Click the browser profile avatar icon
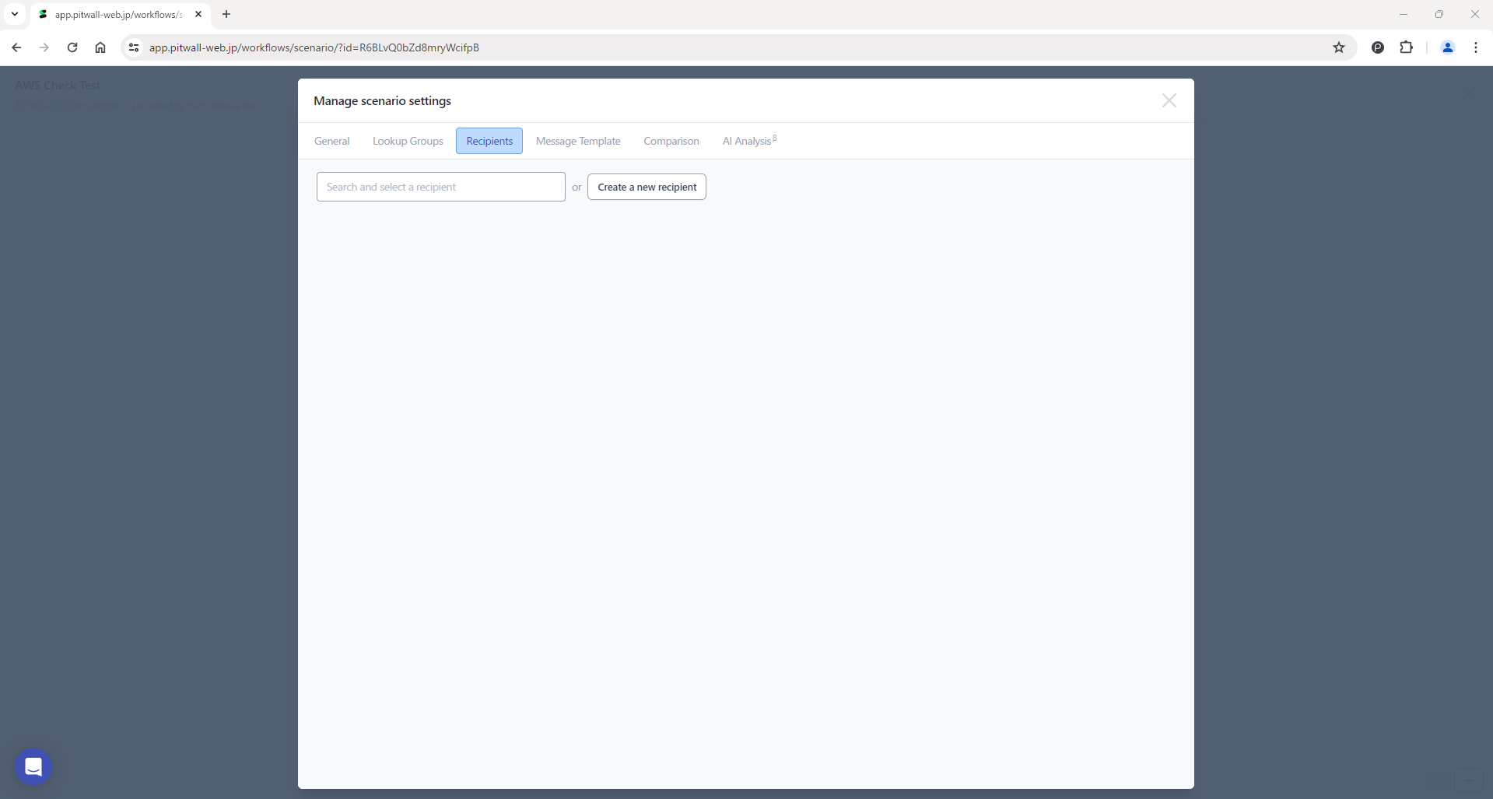The height and width of the screenshot is (799, 1493). tap(1447, 47)
